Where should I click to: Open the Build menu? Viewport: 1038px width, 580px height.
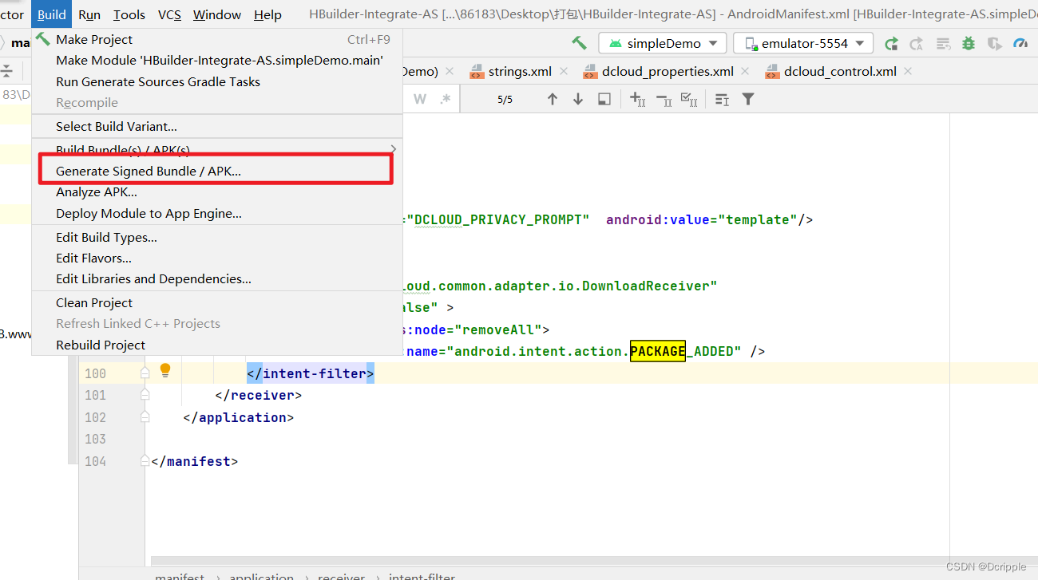(52, 14)
